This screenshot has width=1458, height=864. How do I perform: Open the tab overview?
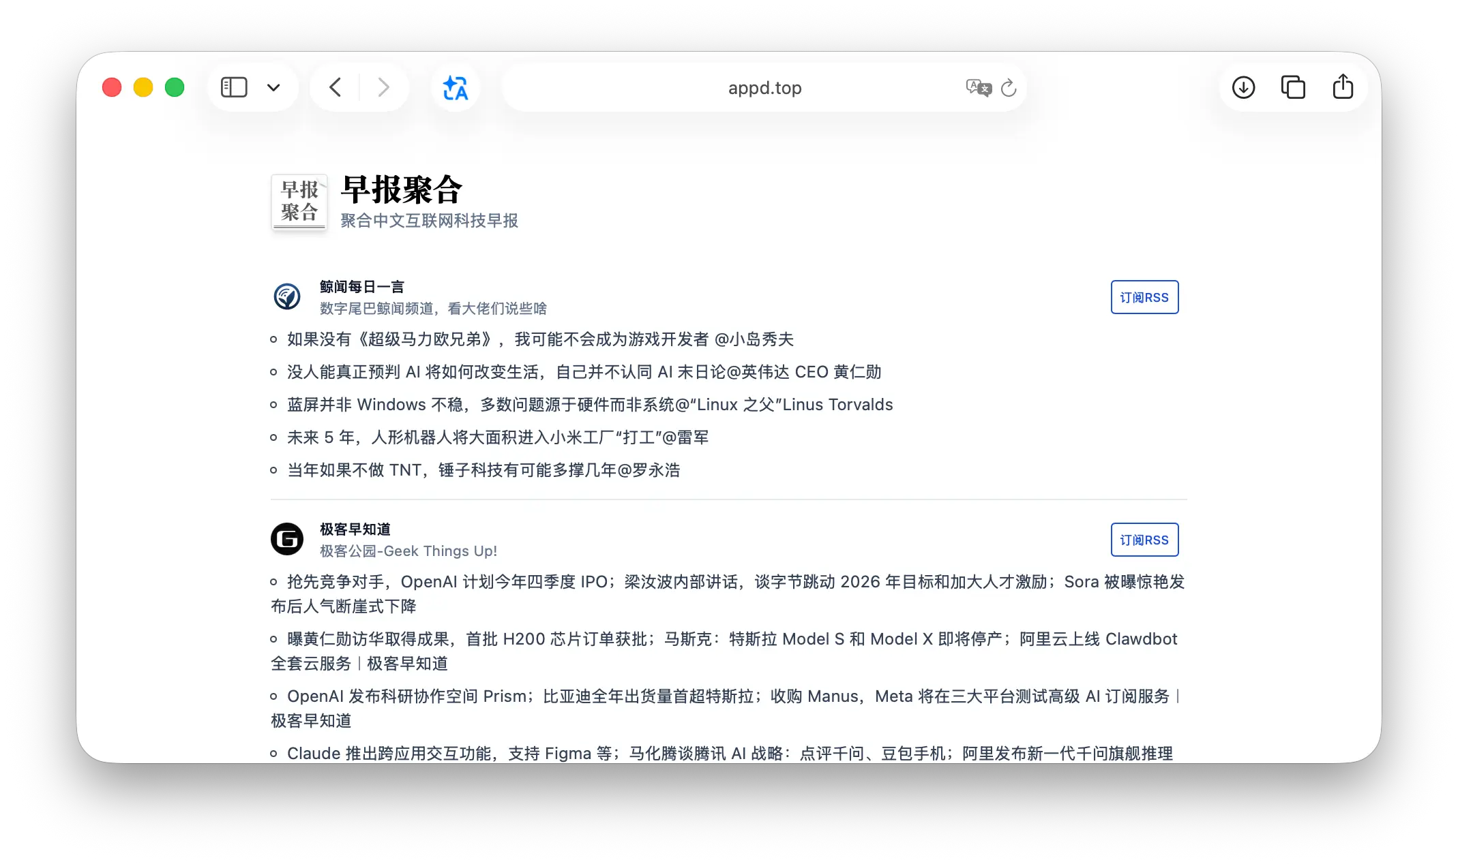[x=1293, y=87]
